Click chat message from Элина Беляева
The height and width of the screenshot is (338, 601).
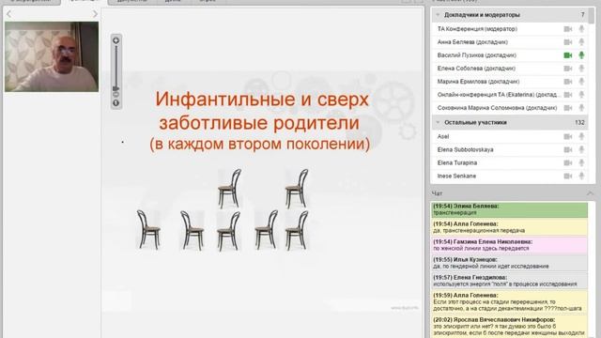tap(509, 209)
